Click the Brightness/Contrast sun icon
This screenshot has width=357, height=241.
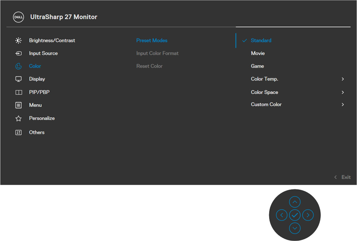point(19,41)
